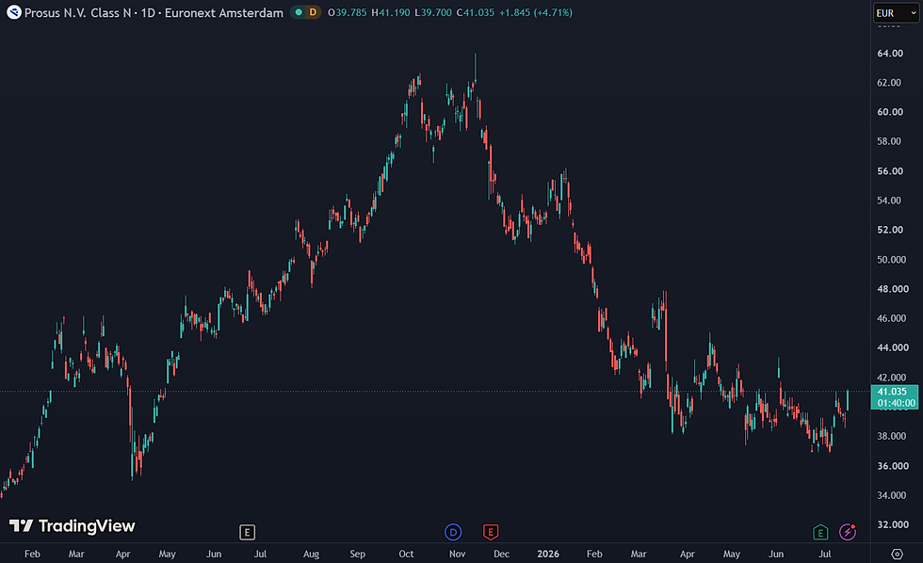Click the 54.00 price axis label
This screenshot has height=563, width=923.
[x=889, y=201]
